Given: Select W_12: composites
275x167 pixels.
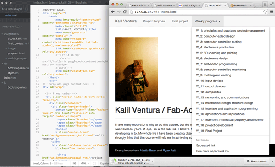Looking at the screenshot, I should 209,92.
